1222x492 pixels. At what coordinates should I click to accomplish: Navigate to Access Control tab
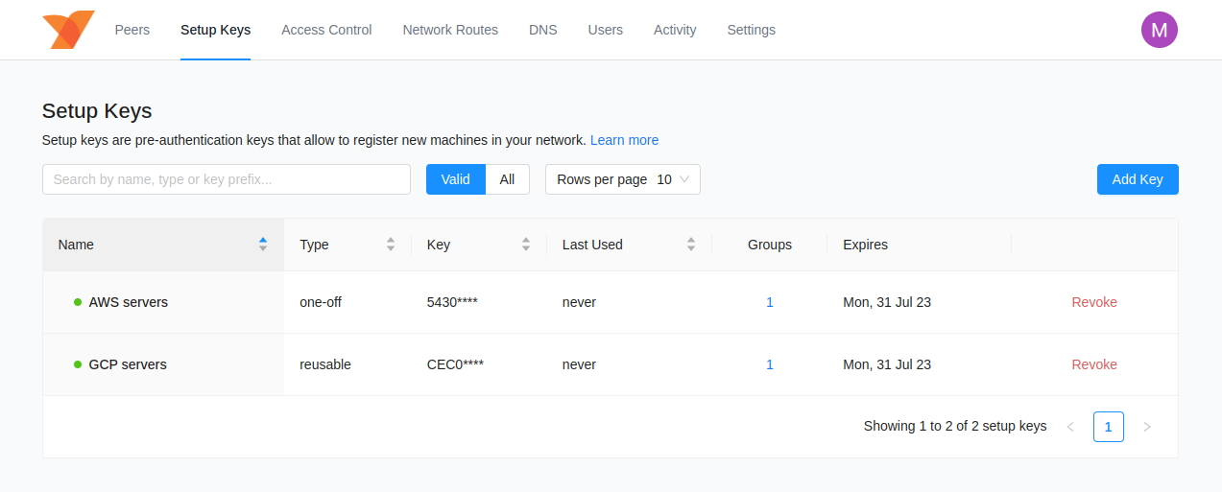coord(326,30)
